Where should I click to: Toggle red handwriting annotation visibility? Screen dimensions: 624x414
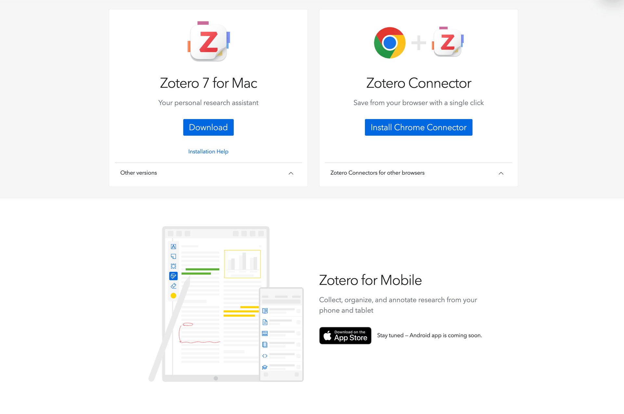point(174,276)
